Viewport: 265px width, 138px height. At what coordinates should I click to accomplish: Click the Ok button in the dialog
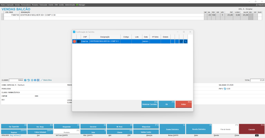166,104
